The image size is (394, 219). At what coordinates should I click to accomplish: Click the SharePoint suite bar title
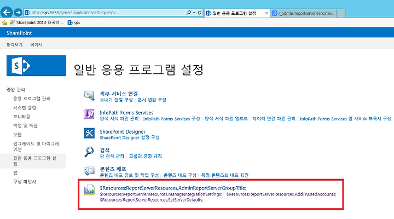(19, 33)
